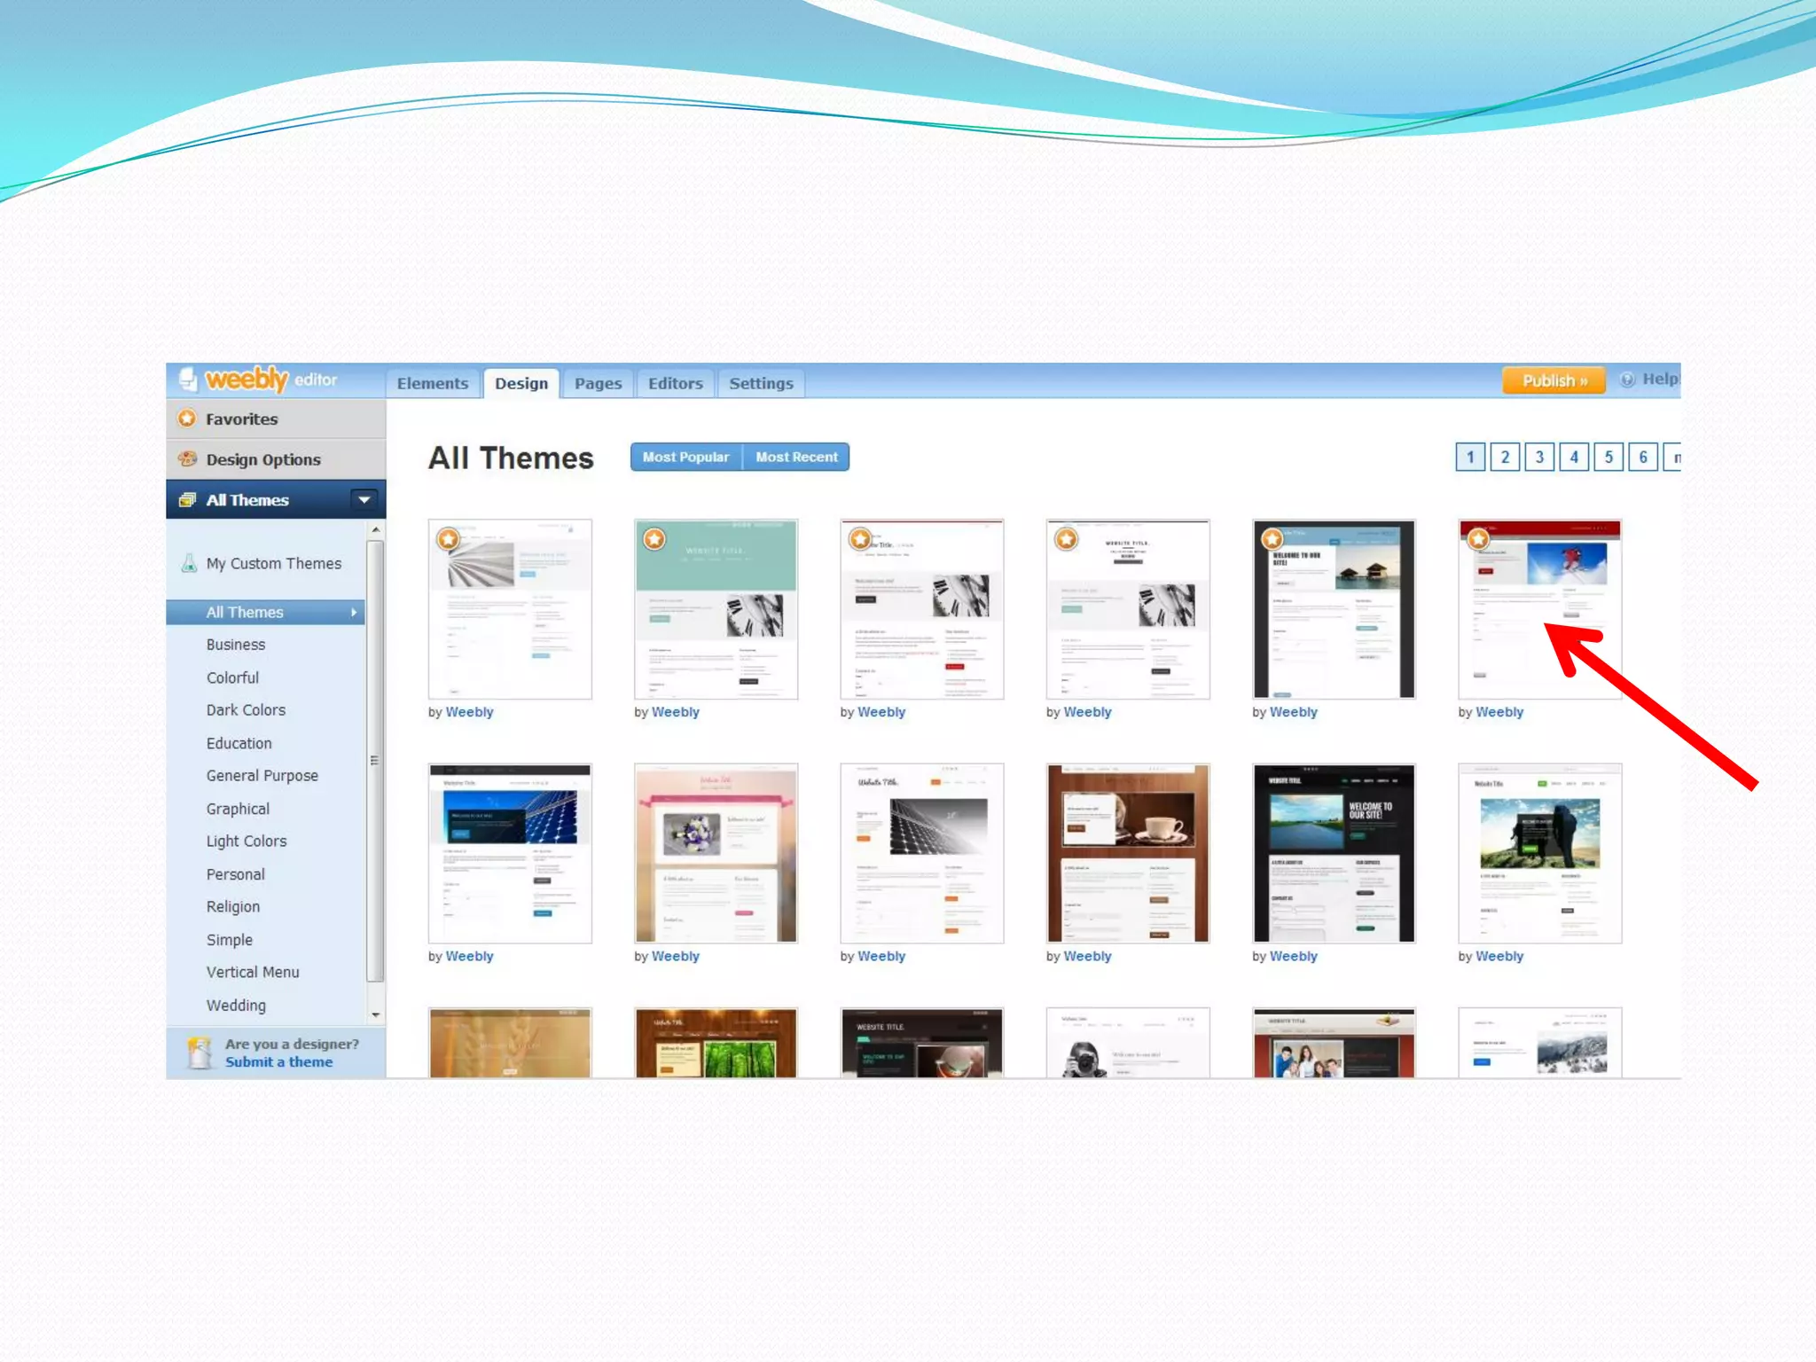This screenshot has width=1816, height=1362.
Task: Toggle favorite star on first theme thumbnail
Action: (449, 539)
